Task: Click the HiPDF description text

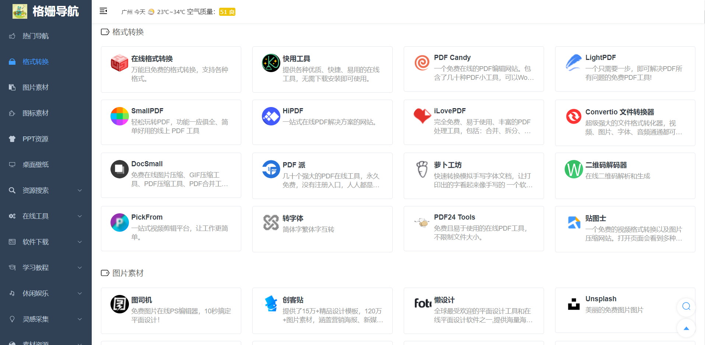Action: coord(331,122)
